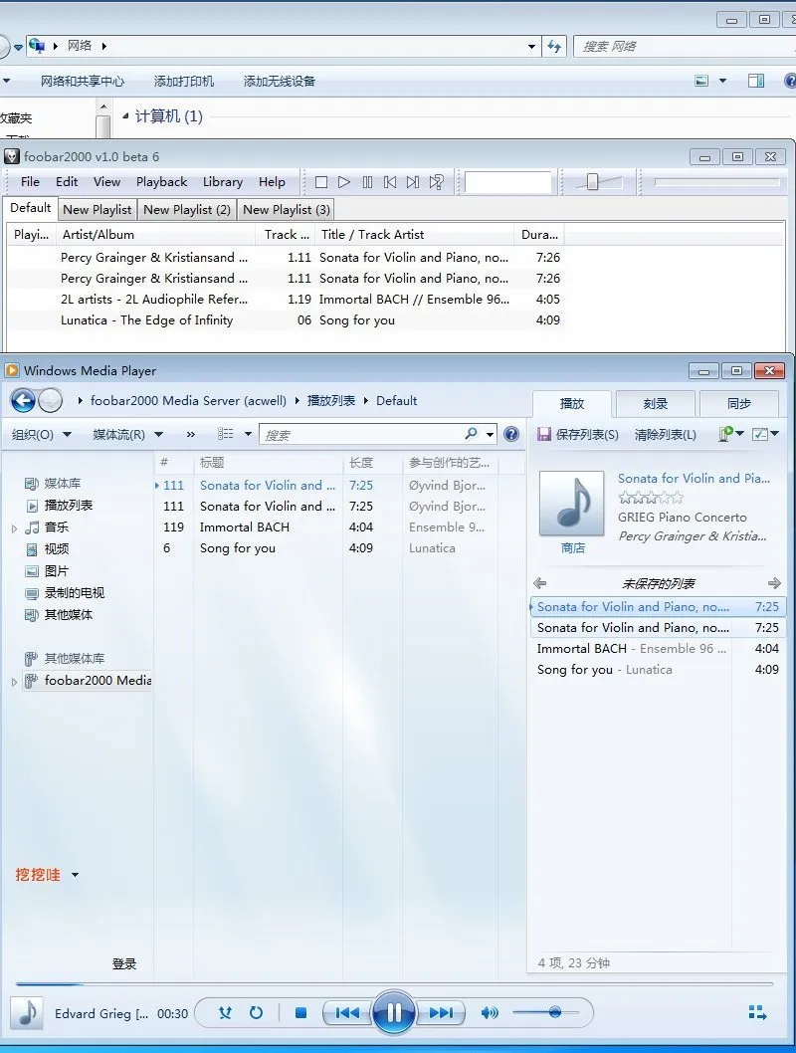Refresh the Explorer network address bar

tap(553, 47)
